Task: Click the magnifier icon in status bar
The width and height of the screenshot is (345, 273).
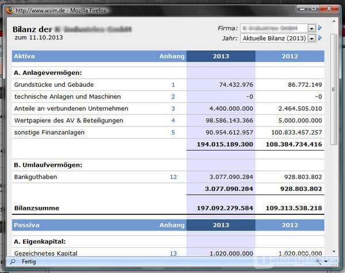Action: tap(13, 262)
